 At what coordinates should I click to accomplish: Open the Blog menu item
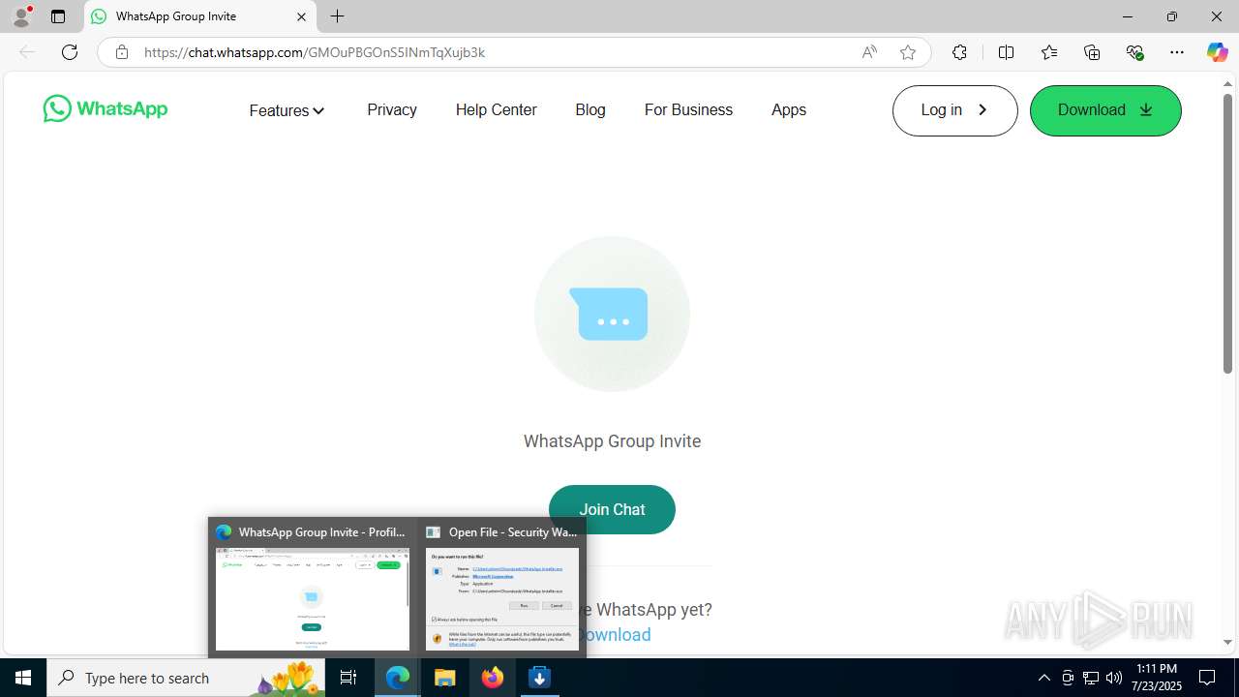tap(590, 109)
